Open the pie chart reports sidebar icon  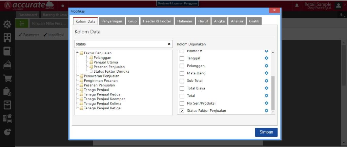(x=7, y=132)
